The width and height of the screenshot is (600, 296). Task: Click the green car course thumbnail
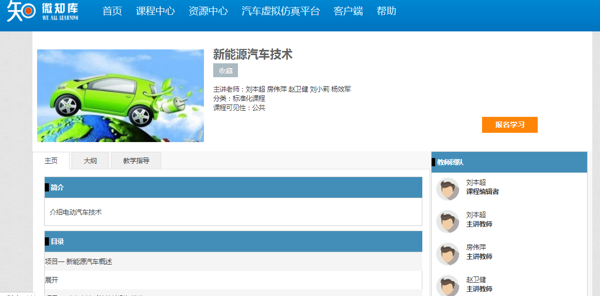[121, 96]
